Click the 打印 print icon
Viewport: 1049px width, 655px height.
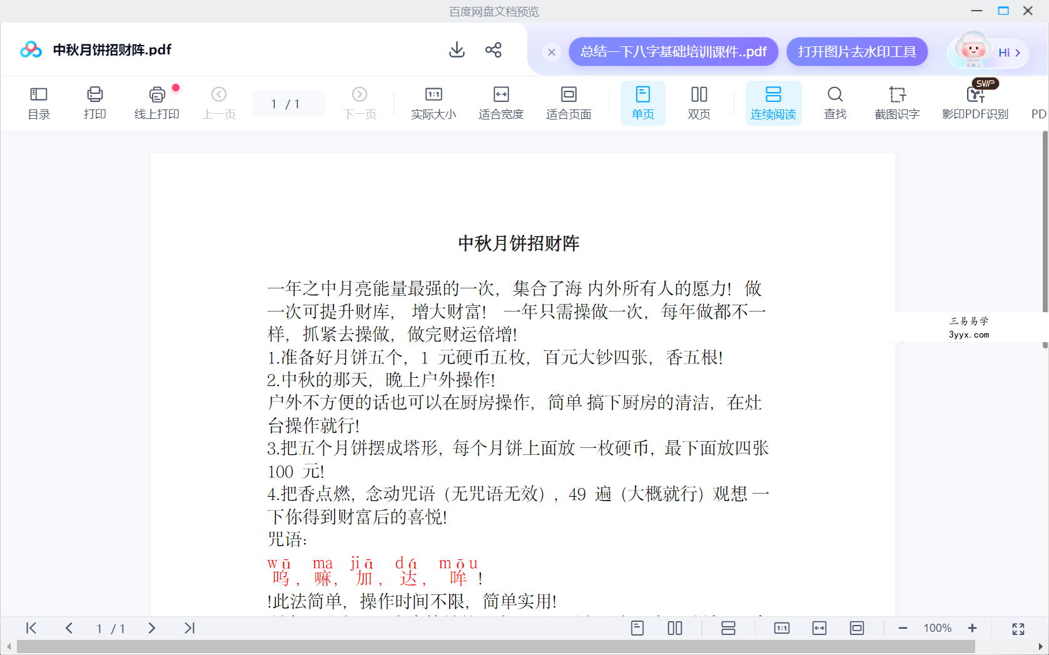click(x=95, y=103)
